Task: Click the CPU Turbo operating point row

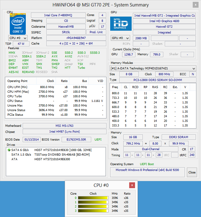Action: 56,96
